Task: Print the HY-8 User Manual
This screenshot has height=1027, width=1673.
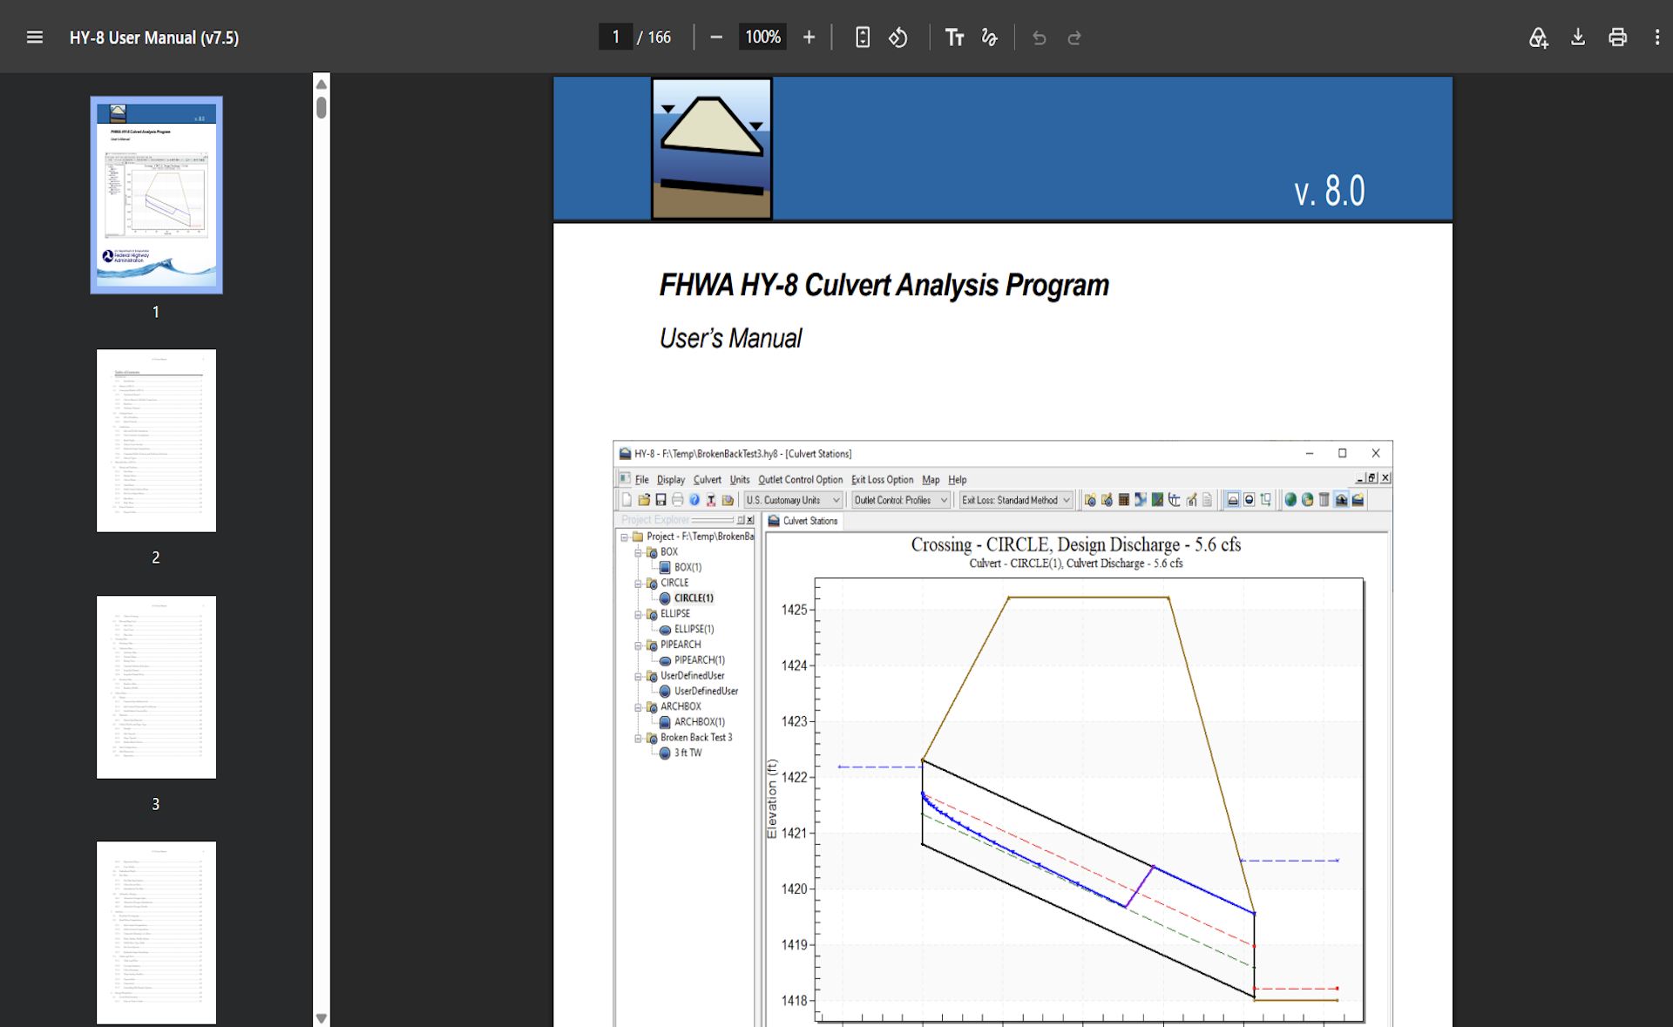Action: click(1617, 37)
